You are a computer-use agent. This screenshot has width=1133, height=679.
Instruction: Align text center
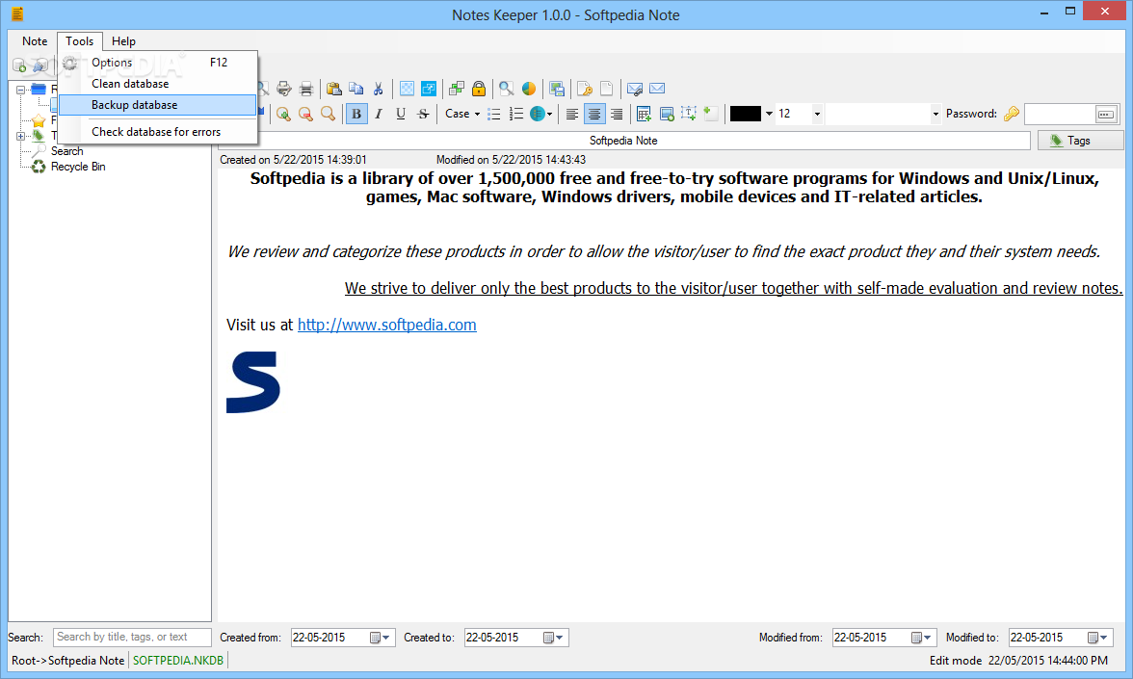[x=593, y=114]
